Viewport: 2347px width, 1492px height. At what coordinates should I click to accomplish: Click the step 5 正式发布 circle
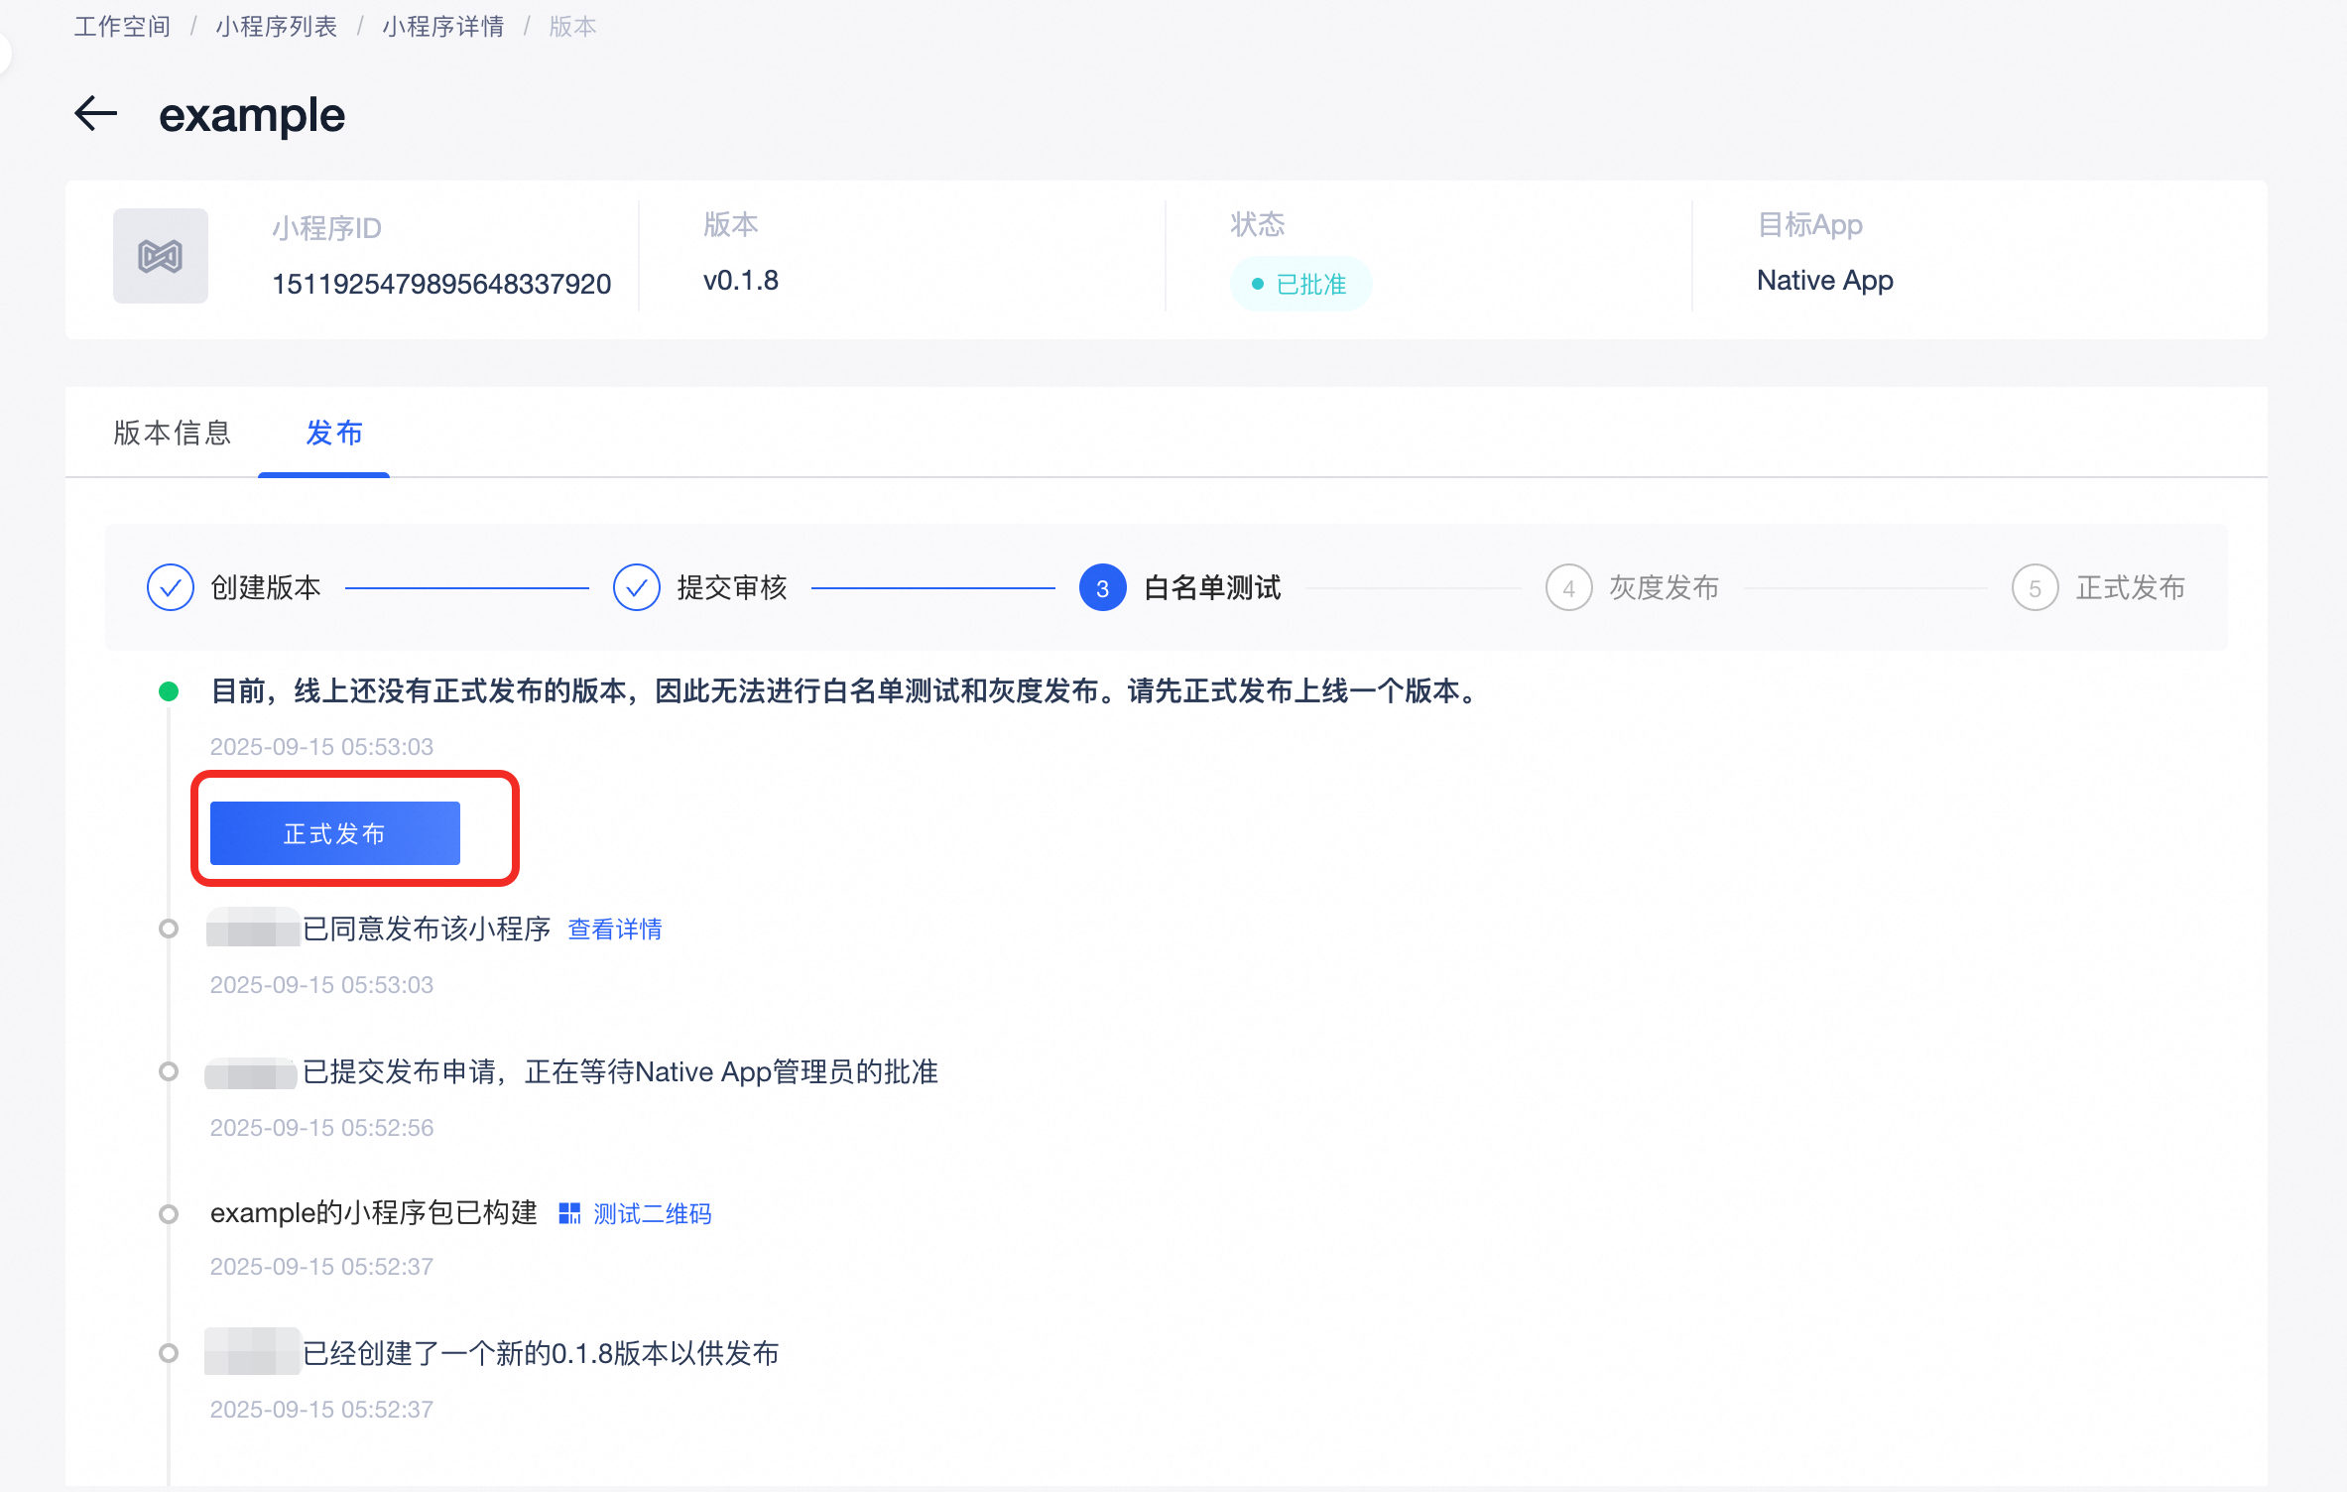(2035, 588)
